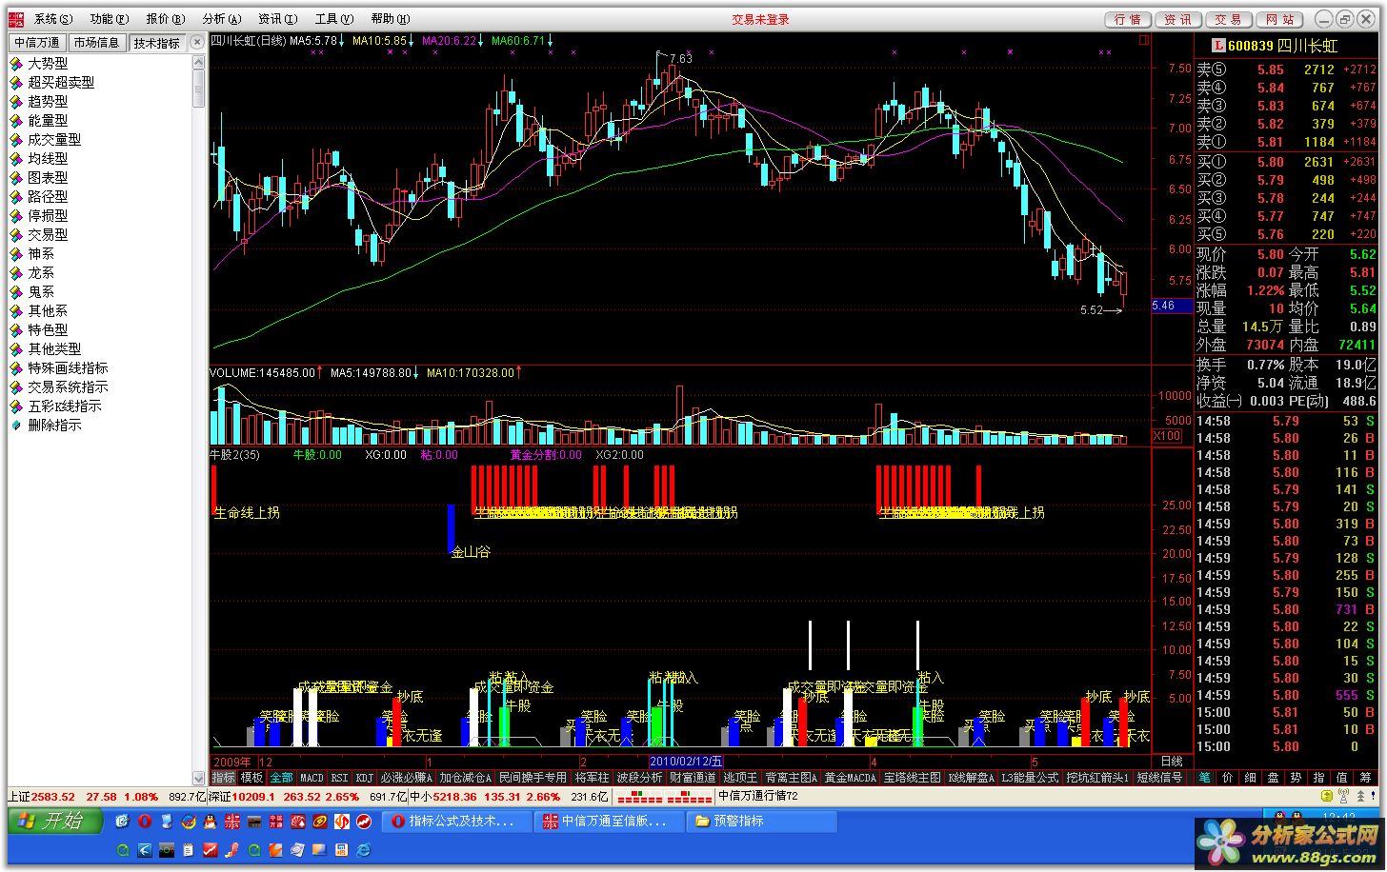Select the 模板 bottom tab
This screenshot has height=872, width=1387.
[251, 778]
